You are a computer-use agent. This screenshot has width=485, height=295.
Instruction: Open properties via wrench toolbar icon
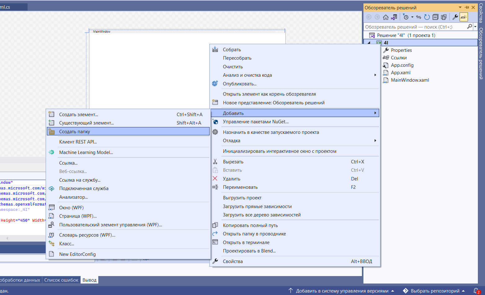[455, 17]
